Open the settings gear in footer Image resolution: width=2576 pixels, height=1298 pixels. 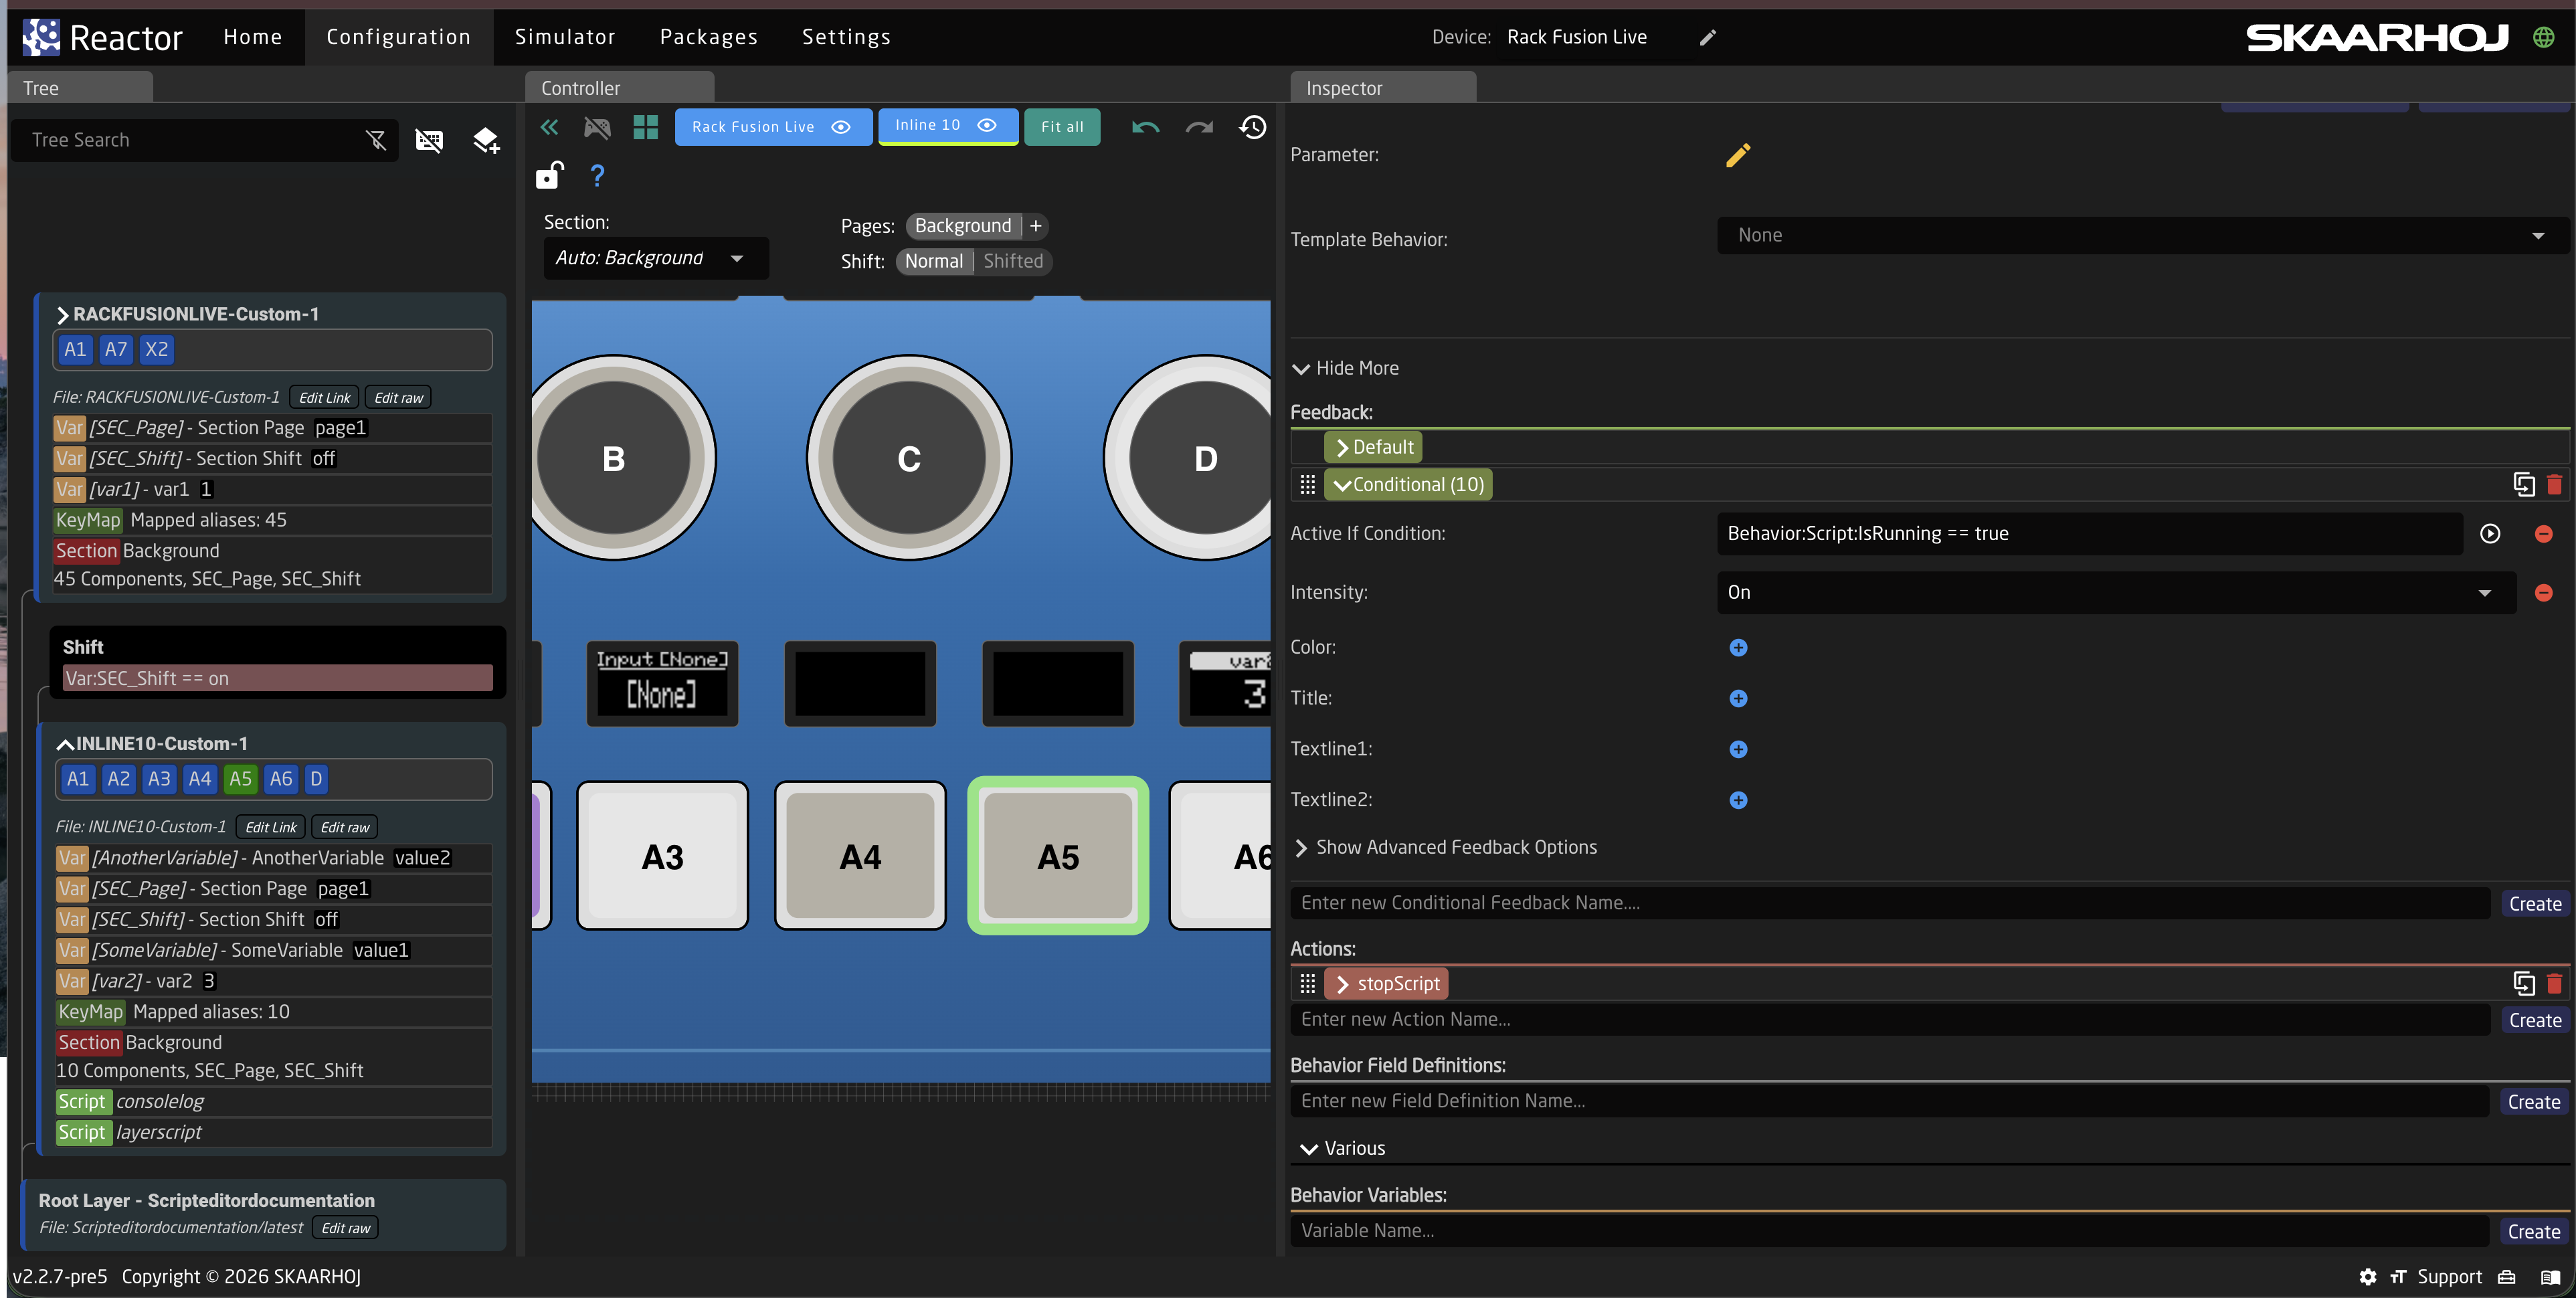pyautogui.click(x=2368, y=1277)
